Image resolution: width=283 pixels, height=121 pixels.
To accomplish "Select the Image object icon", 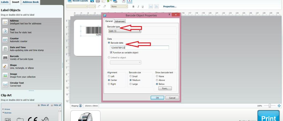I will (5, 75).
